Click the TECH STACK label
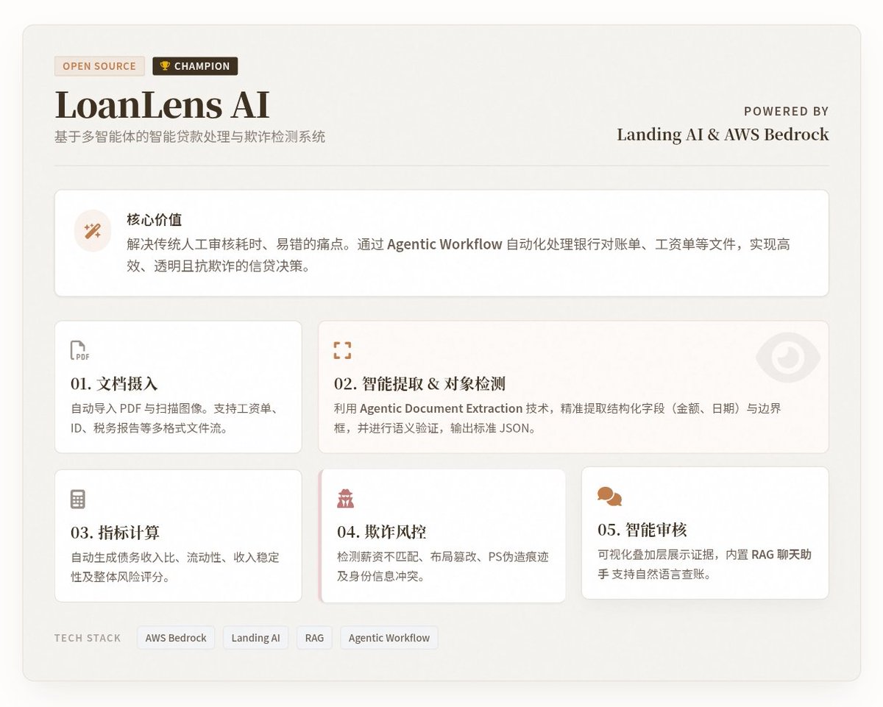The height and width of the screenshot is (707, 883). [x=88, y=638]
